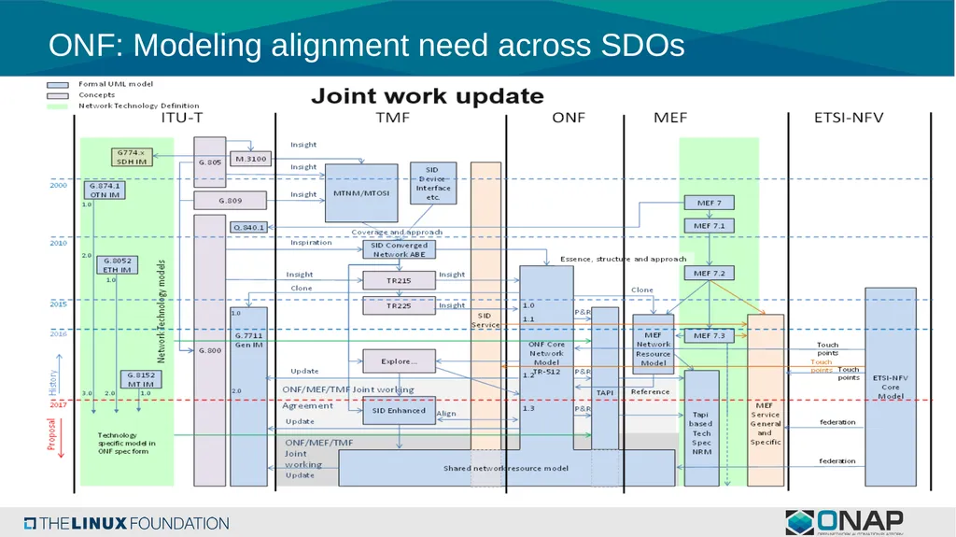Click the MEF 7.3 box
Image resolution: width=956 pixels, height=537 pixels.
(x=710, y=335)
